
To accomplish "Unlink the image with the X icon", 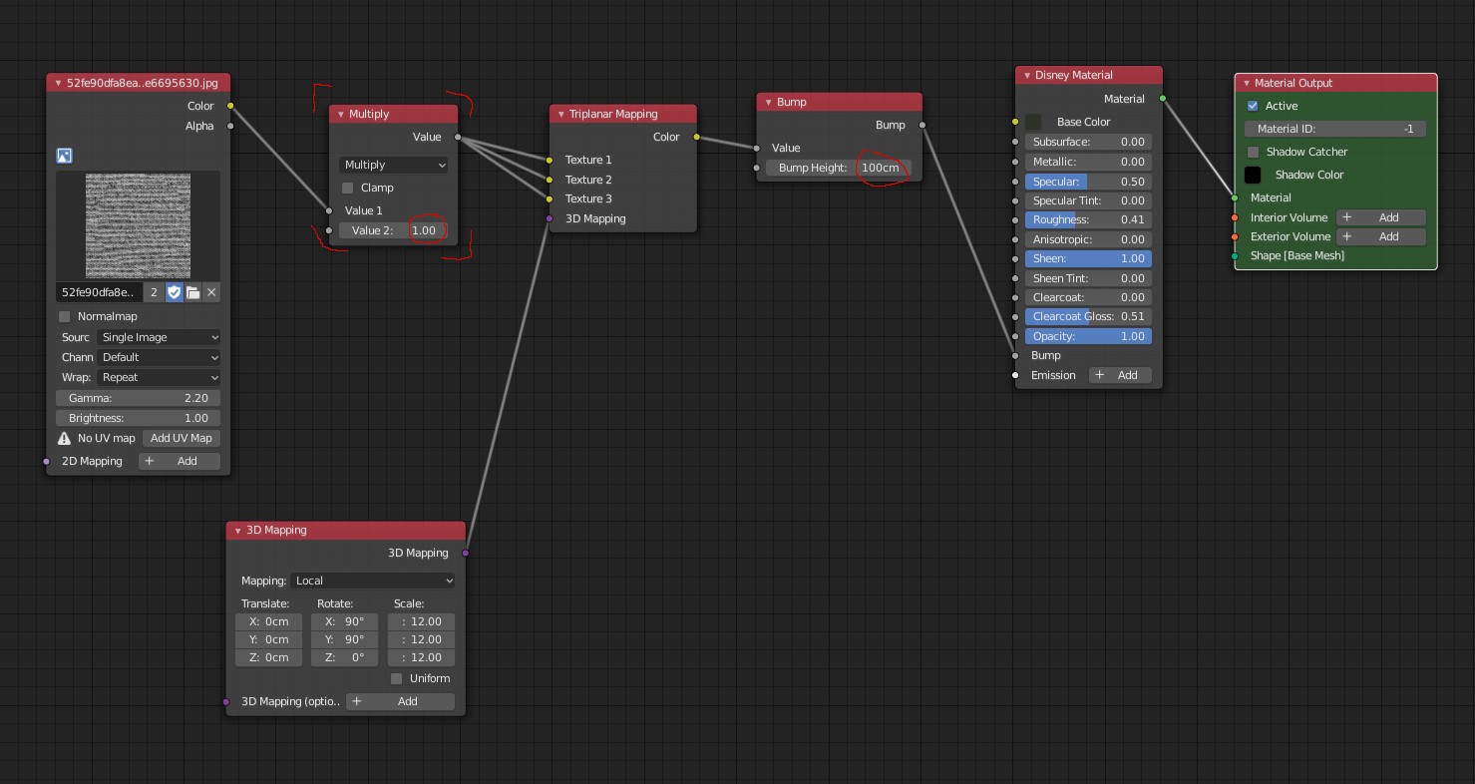I will [211, 292].
